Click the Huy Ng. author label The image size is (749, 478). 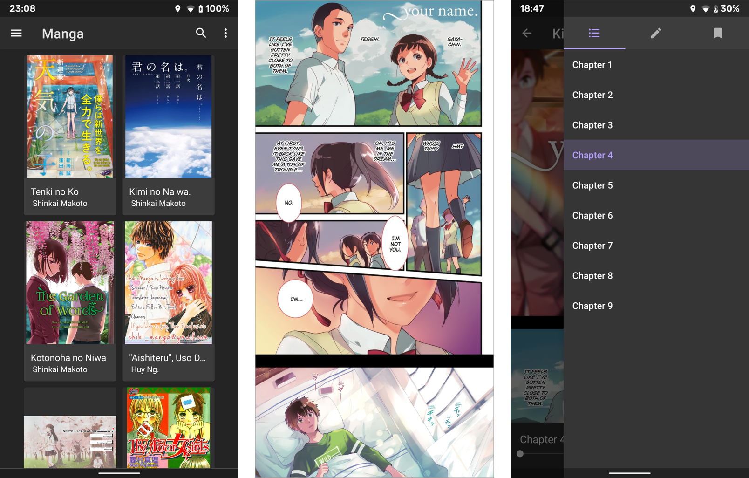145,369
